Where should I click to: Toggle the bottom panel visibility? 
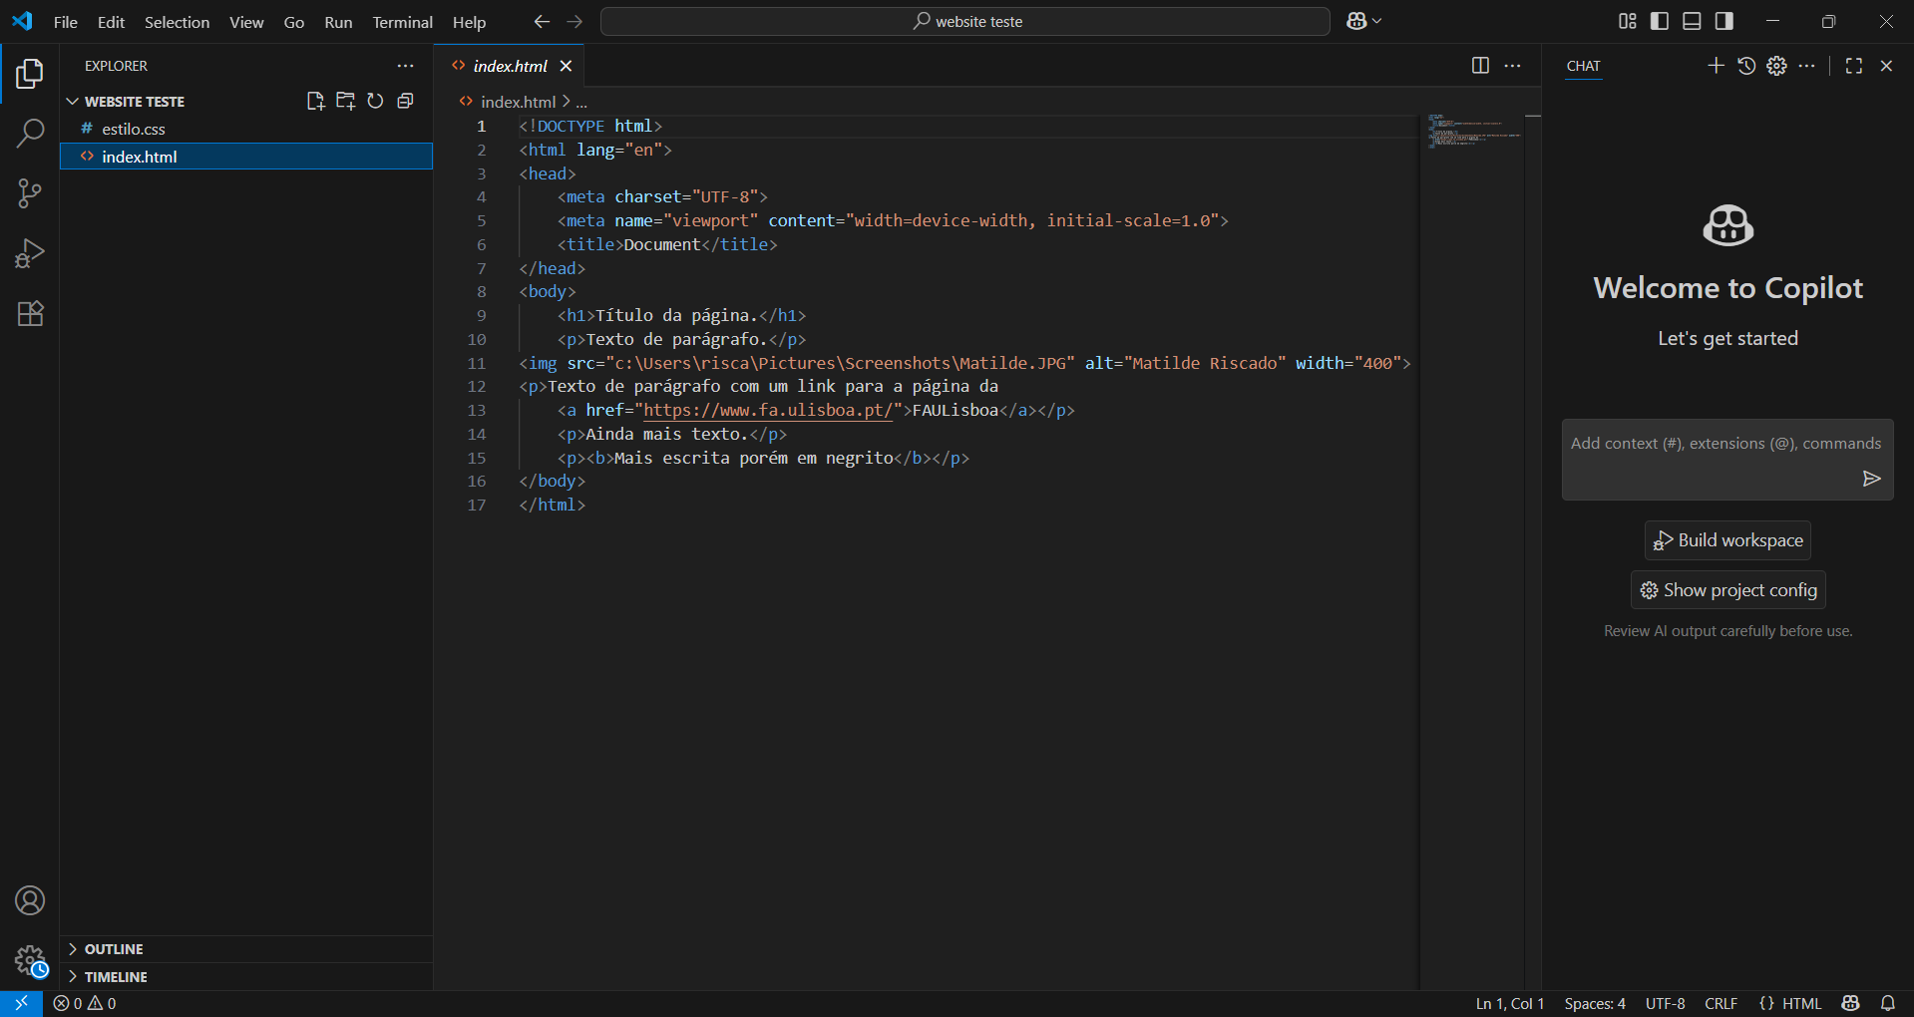coord(1692,21)
